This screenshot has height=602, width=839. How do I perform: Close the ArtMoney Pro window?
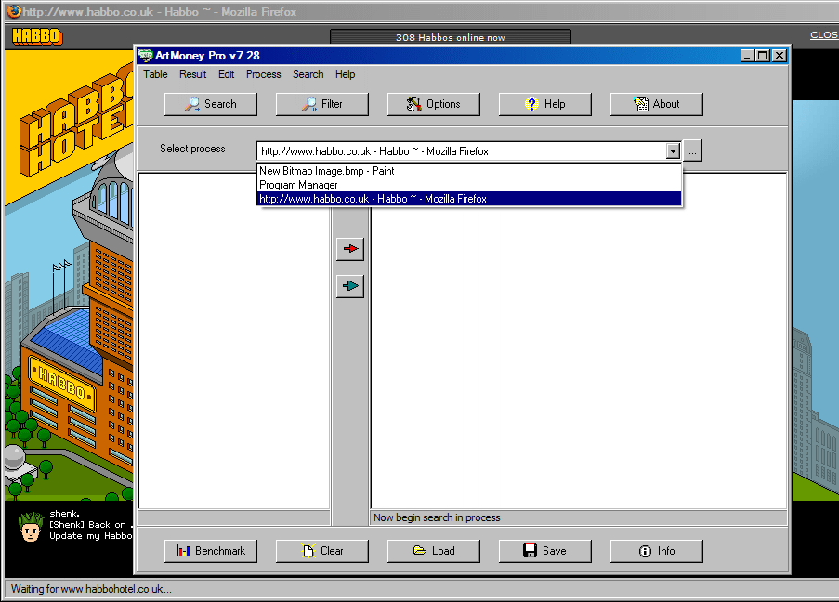[780, 55]
